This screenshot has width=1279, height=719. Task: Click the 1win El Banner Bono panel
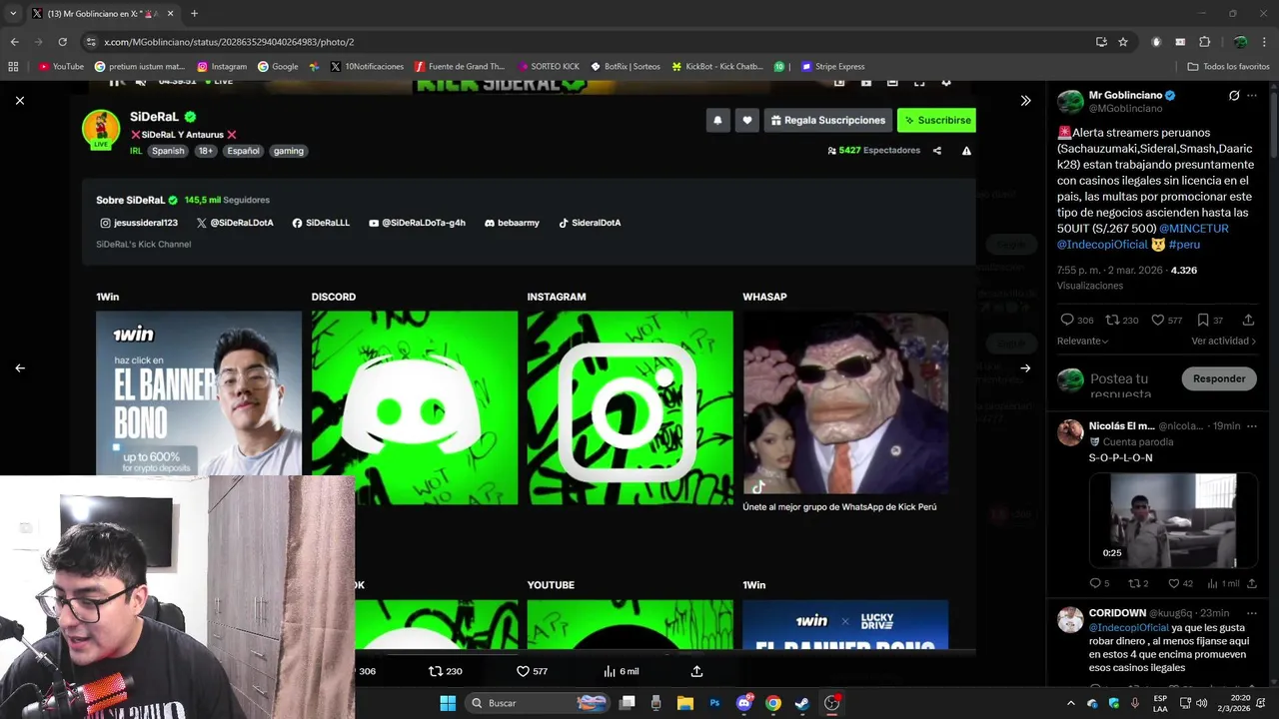199,392
